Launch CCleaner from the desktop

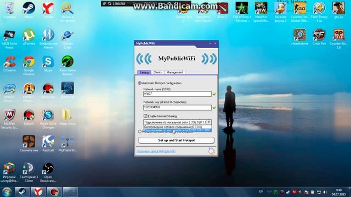tap(9, 63)
